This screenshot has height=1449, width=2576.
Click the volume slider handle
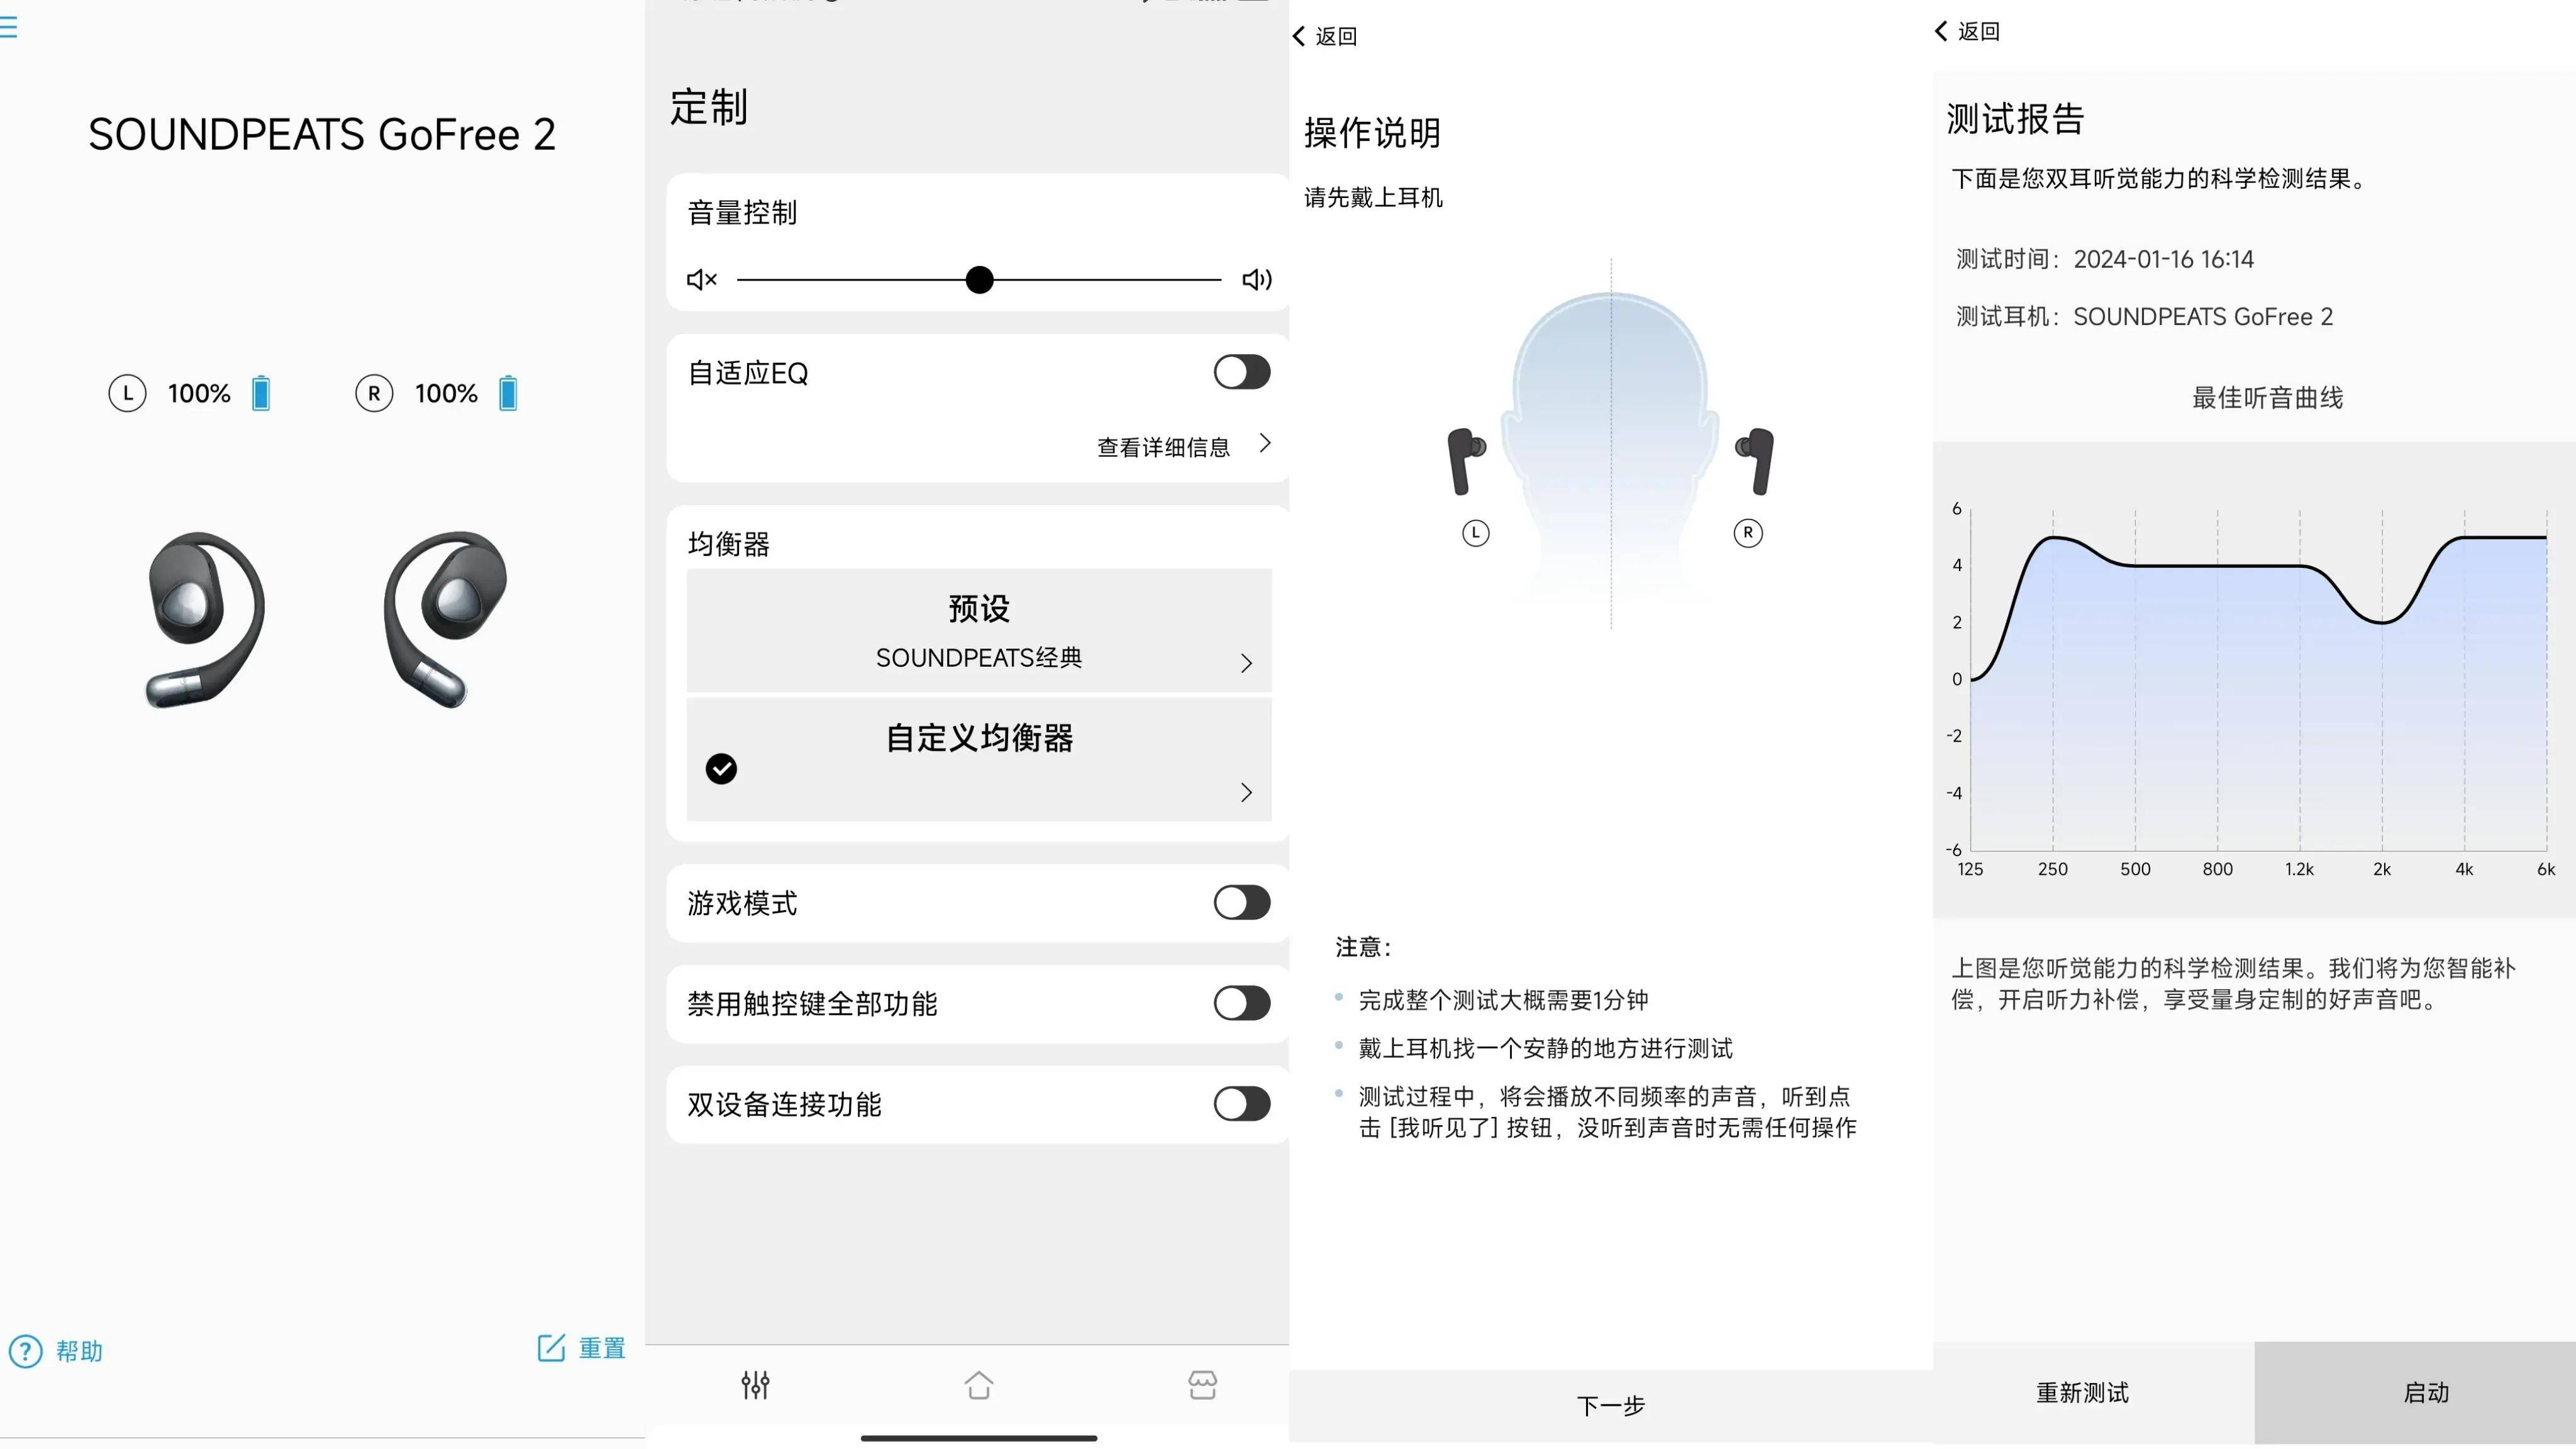click(x=980, y=279)
